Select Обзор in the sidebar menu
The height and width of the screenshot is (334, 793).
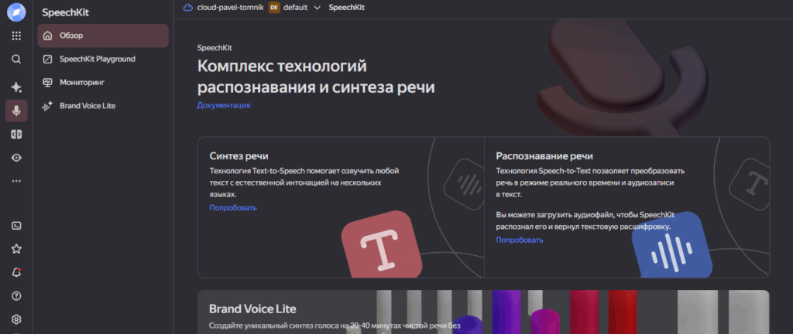[103, 36]
